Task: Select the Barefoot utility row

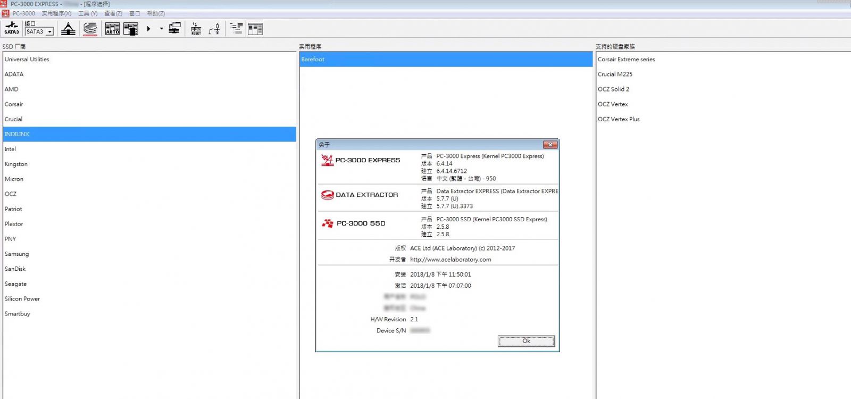Action: tap(446, 60)
